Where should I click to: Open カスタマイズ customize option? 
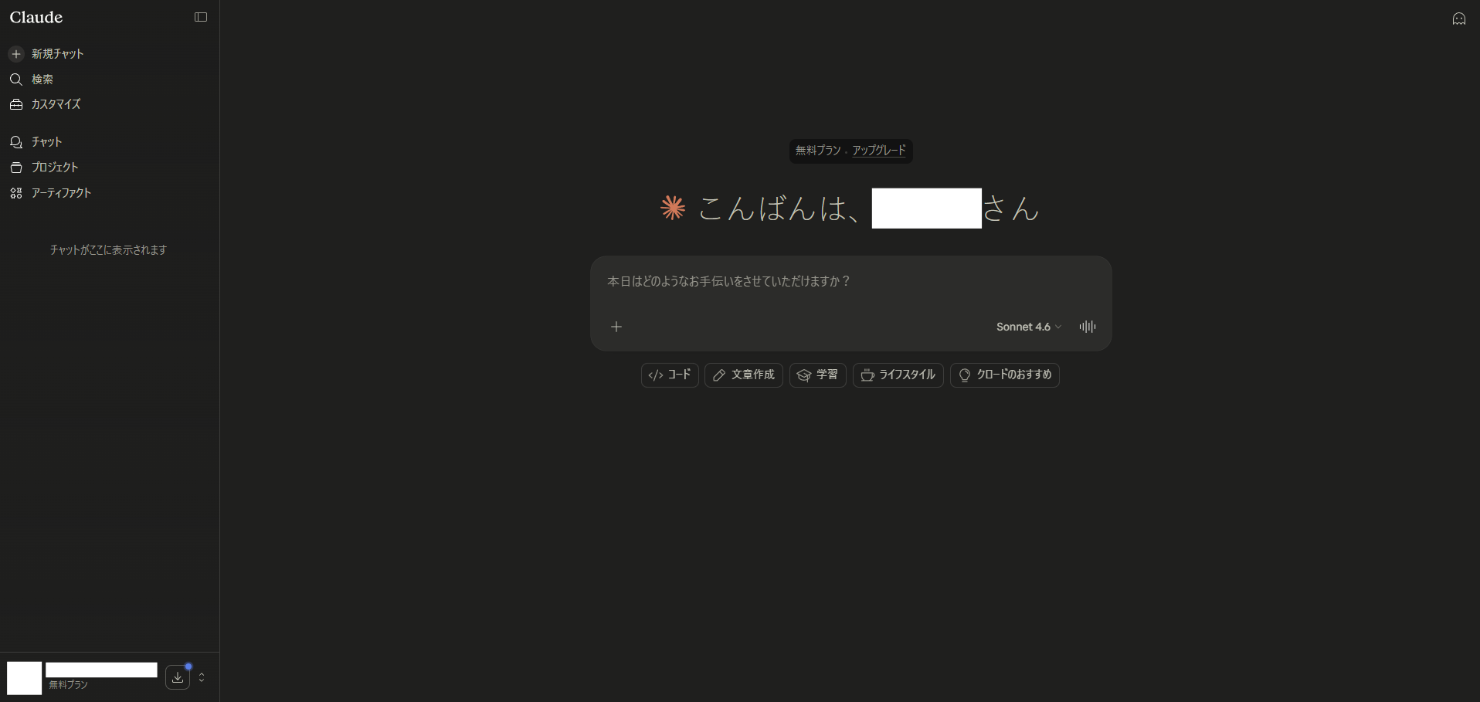pos(56,104)
